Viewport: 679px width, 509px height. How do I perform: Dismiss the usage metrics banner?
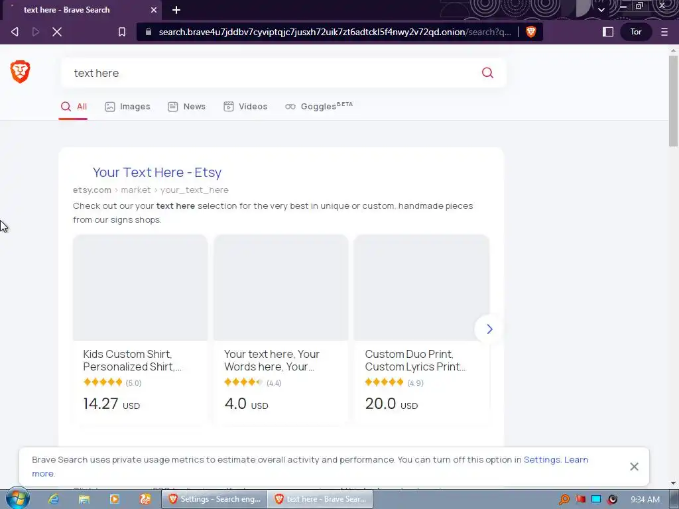click(634, 467)
